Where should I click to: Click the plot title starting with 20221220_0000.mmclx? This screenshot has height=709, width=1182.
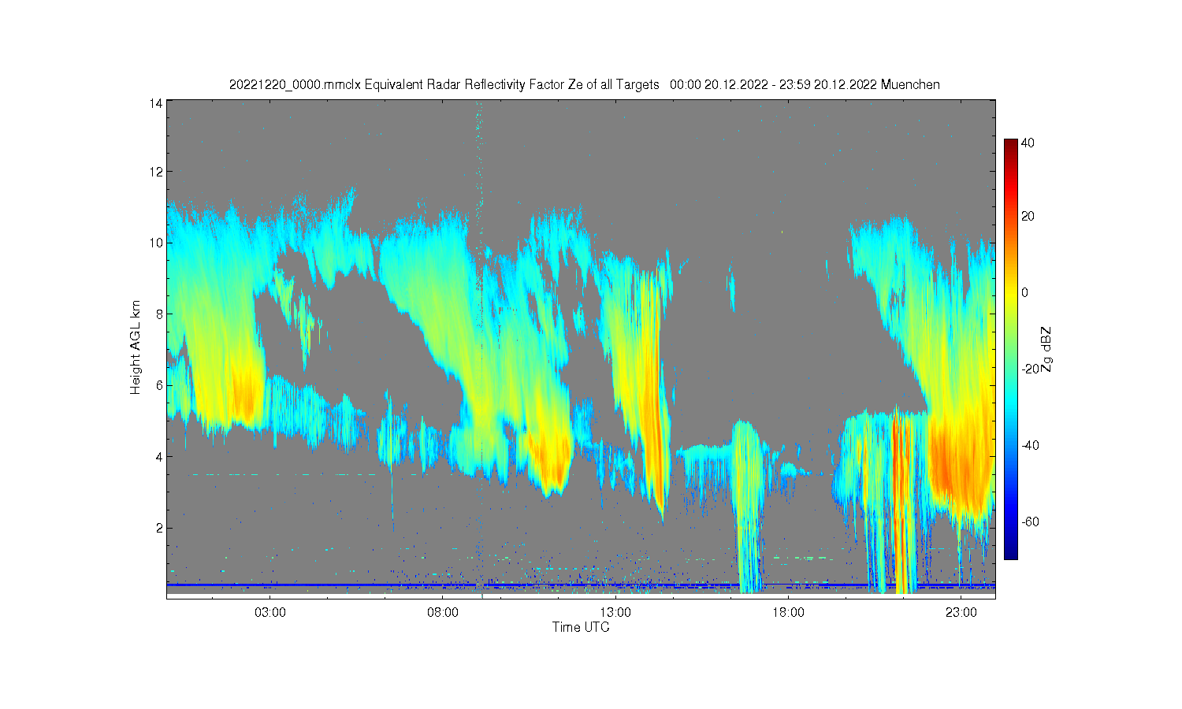click(x=584, y=84)
